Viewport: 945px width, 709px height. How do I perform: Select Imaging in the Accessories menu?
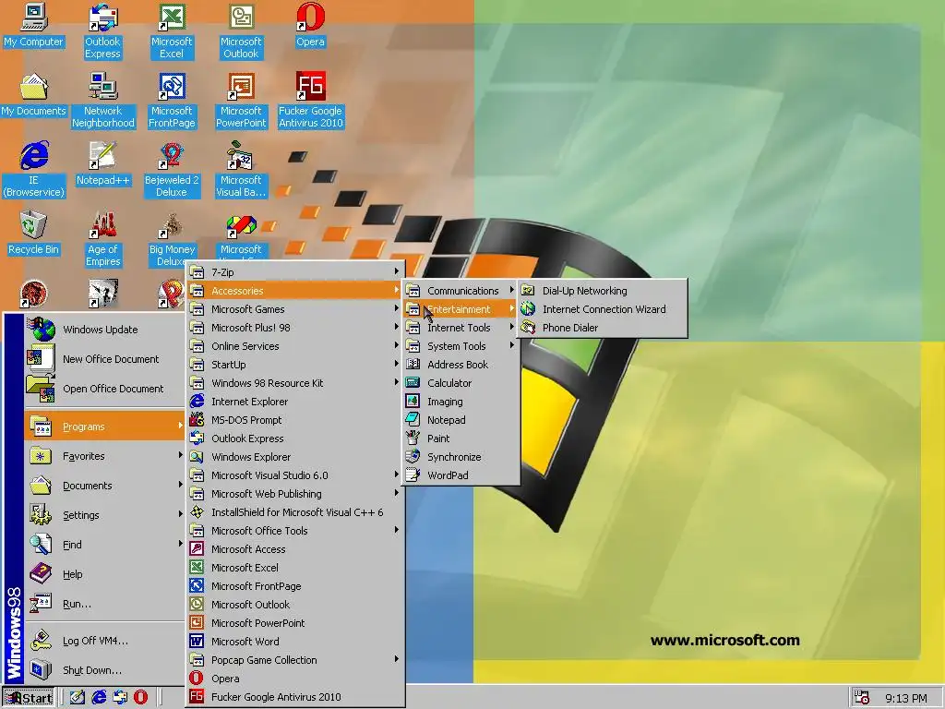tap(461, 402)
